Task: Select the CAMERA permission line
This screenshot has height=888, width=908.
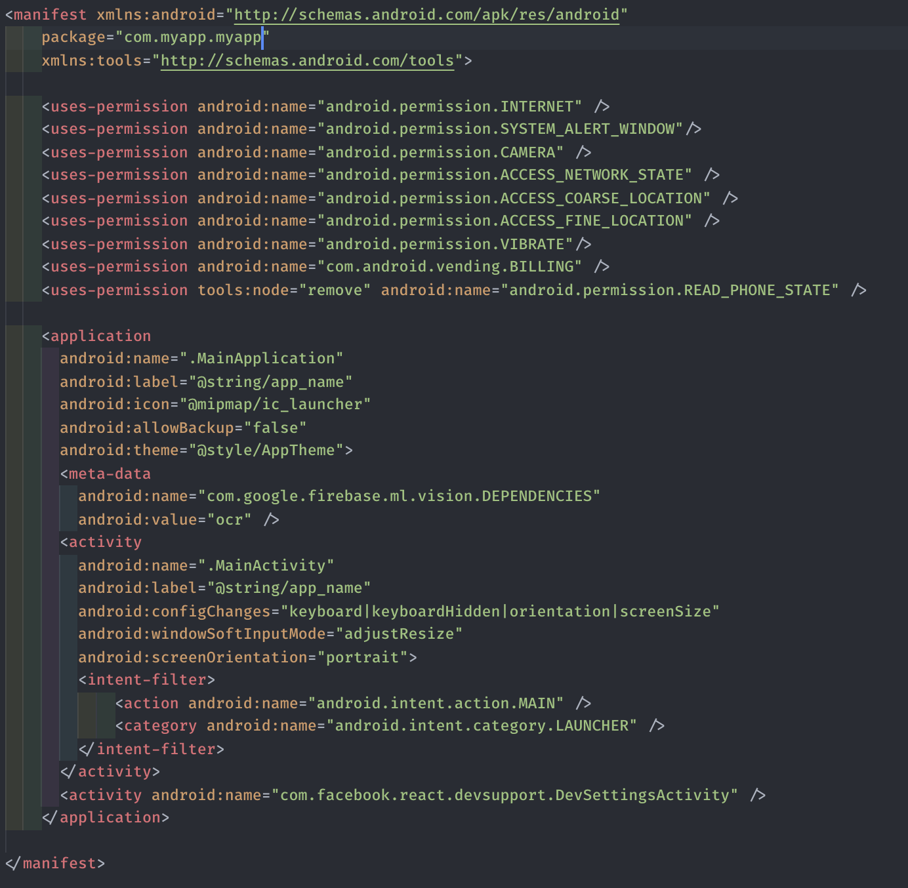Action: pos(316,152)
